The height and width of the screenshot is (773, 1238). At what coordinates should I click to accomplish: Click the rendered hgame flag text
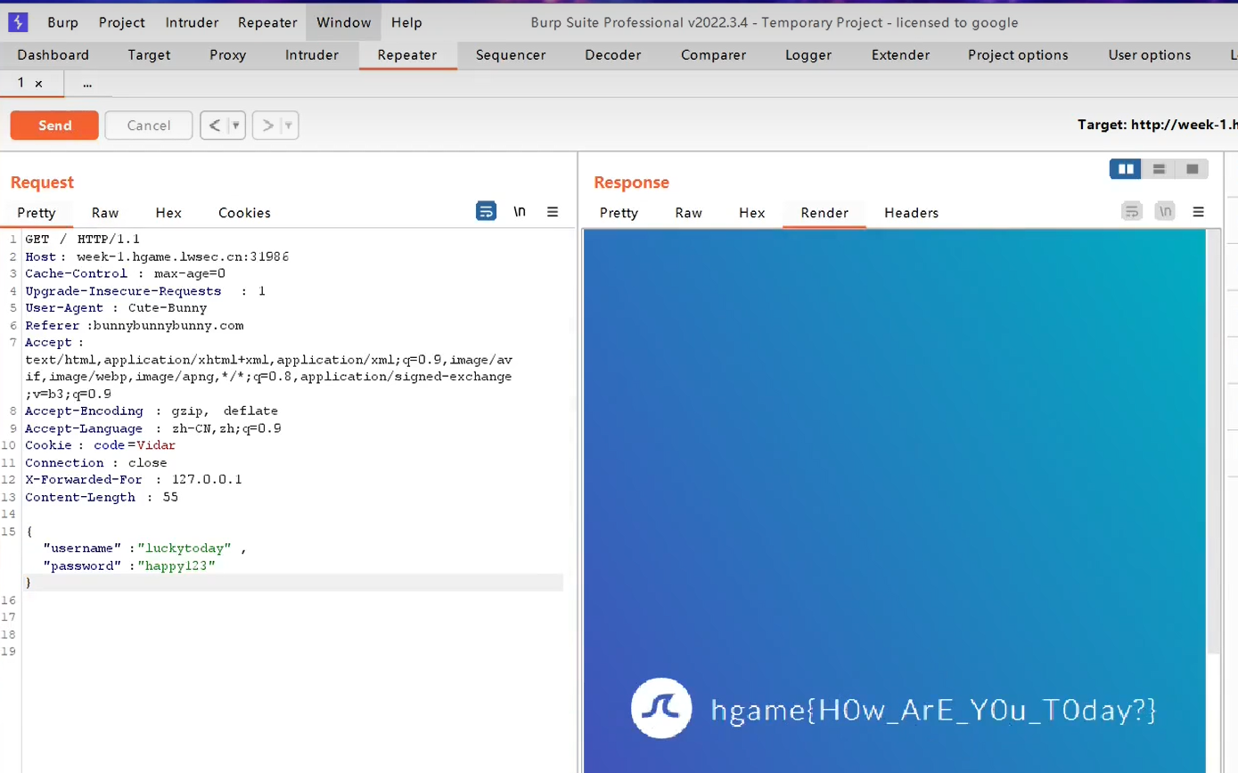coord(934,710)
